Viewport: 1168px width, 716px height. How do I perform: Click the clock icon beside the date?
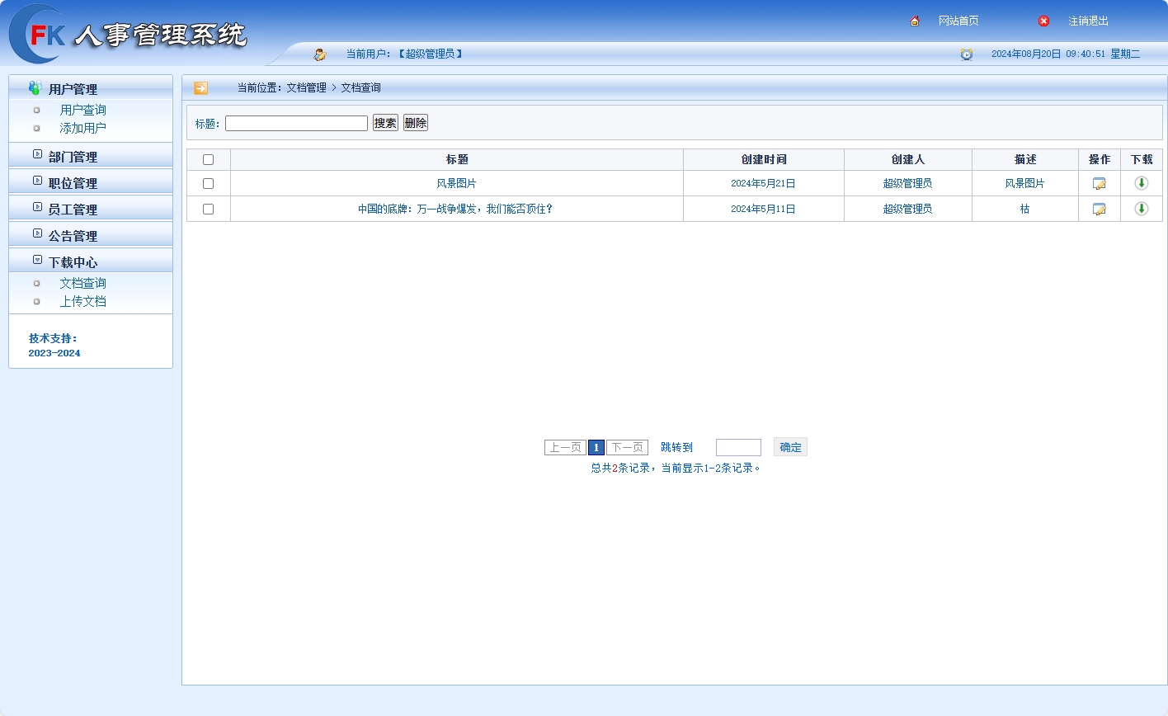pyautogui.click(x=967, y=54)
